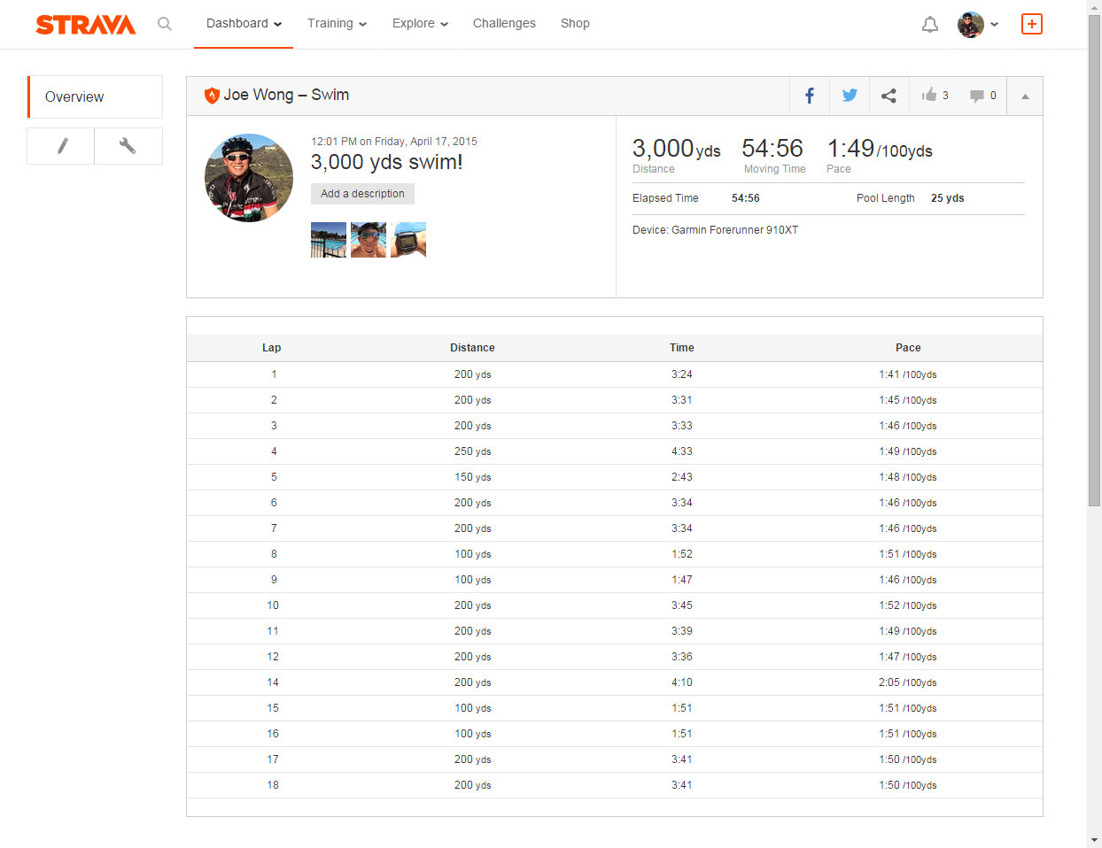Select lap 4 row number

point(274,451)
